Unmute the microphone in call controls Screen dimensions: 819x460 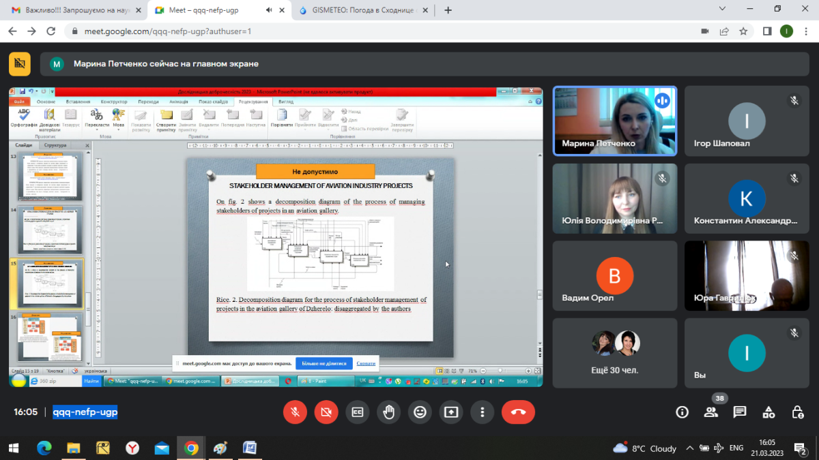point(295,412)
